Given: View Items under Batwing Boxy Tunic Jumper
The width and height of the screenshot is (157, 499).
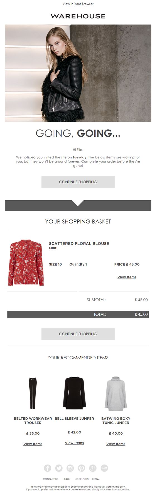Looking at the screenshot, I should click(x=116, y=444).
